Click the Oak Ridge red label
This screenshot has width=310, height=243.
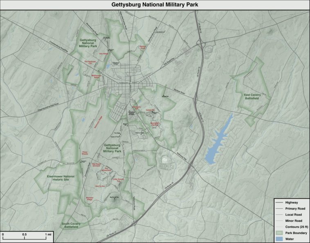tap(103, 53)
